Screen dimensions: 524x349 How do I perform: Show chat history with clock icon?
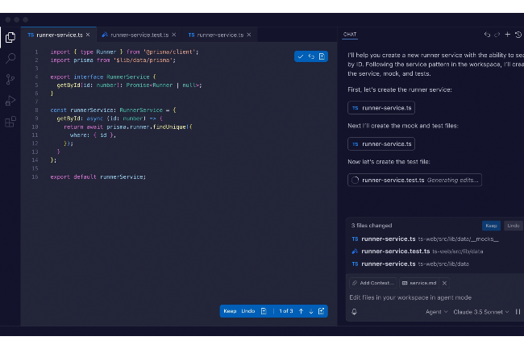pos(518,35)
